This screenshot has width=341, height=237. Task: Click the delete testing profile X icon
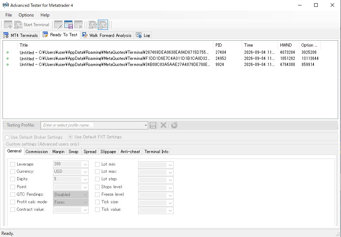coord(164,125)
